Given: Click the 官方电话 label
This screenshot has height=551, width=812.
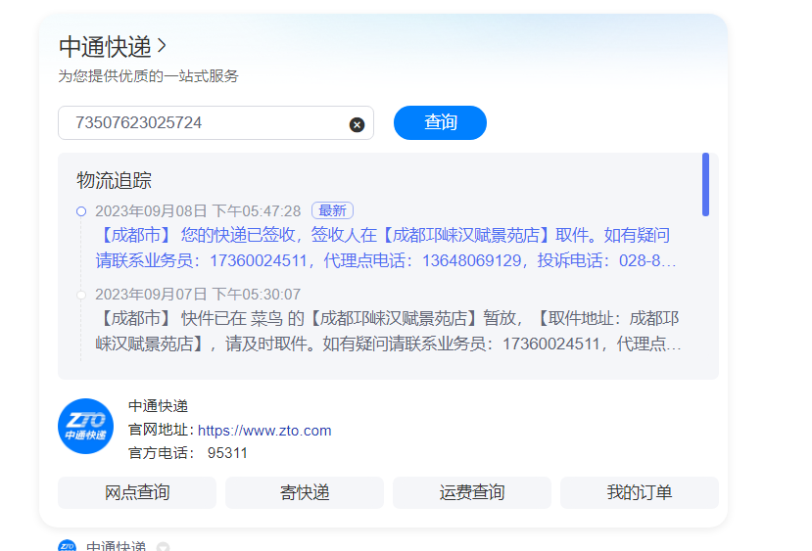Looking at the screenshot, I should 161,453.
